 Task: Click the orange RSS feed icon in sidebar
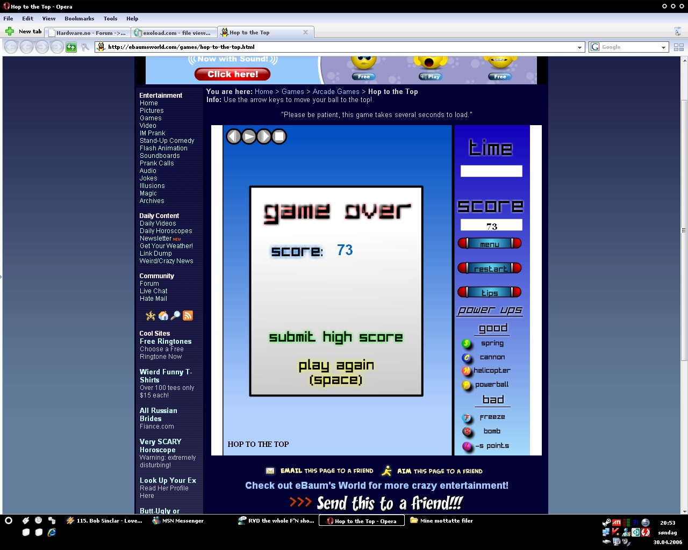(188, 316)
